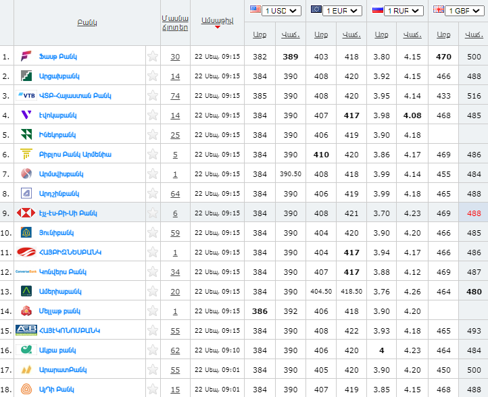Screen dimensions: 488x397
Task: Click the bold 410 EUR buy value in row 6
Action: tap(321, 155)
